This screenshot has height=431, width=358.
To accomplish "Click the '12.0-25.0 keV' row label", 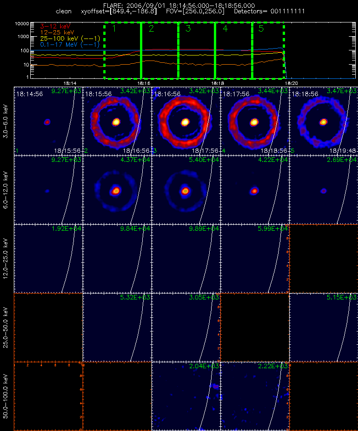I will pyautogui.click(x=6, y=259).
